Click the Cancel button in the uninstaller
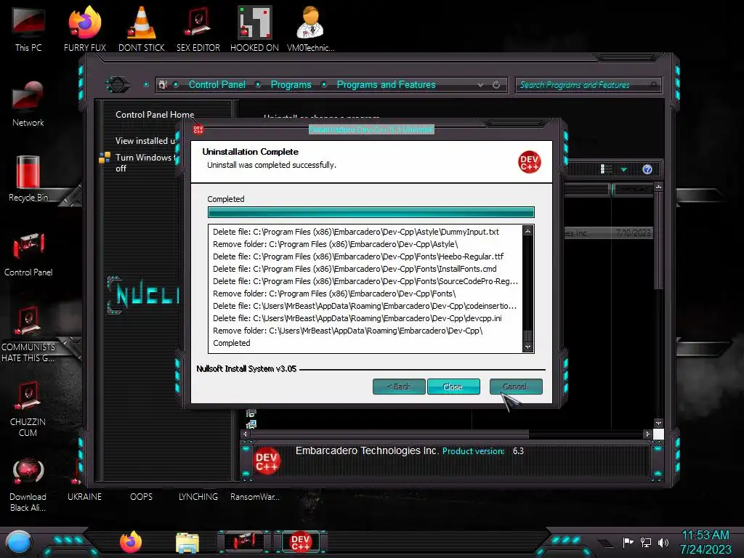The height and width of the screenshot is (558, 744). [516, 387]
